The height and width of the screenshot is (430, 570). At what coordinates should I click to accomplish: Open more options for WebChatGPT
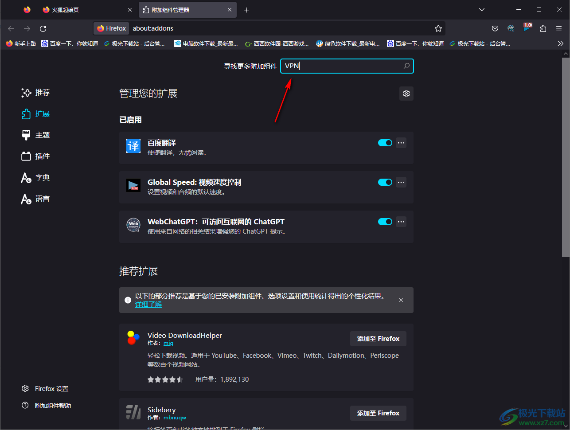point(401,222)
